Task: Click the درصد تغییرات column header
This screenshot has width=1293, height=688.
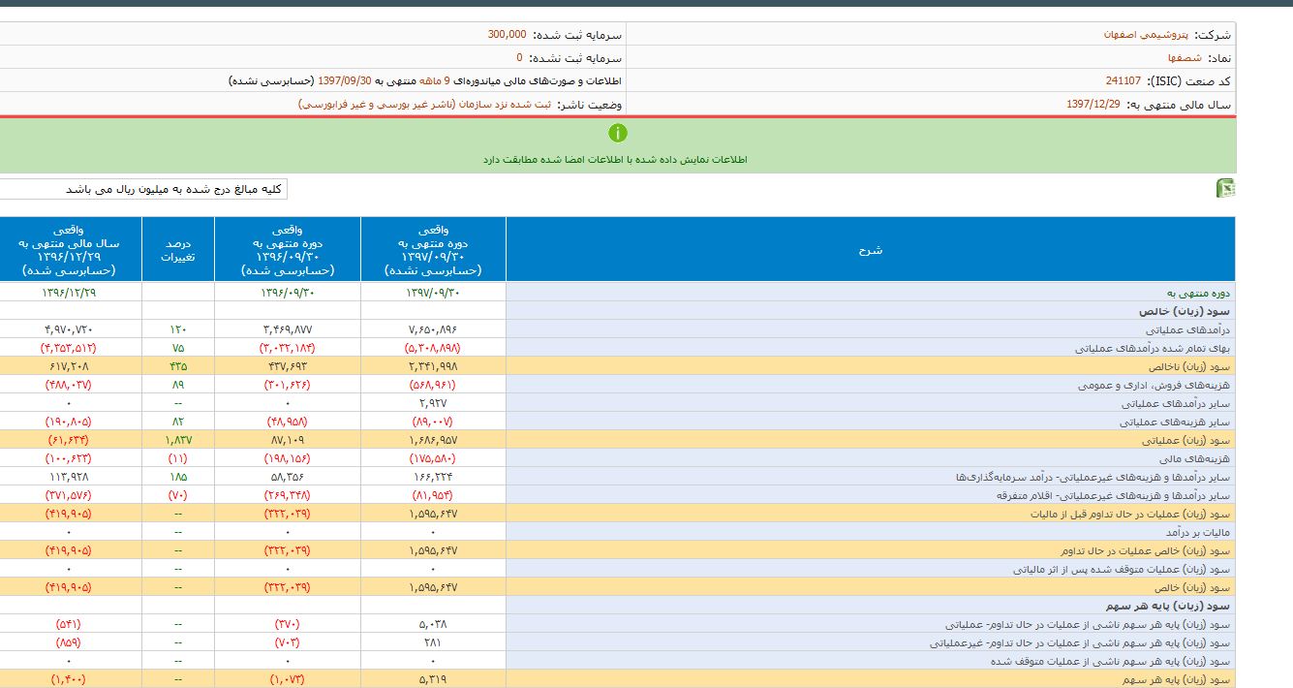Action: tap(178, 250)
